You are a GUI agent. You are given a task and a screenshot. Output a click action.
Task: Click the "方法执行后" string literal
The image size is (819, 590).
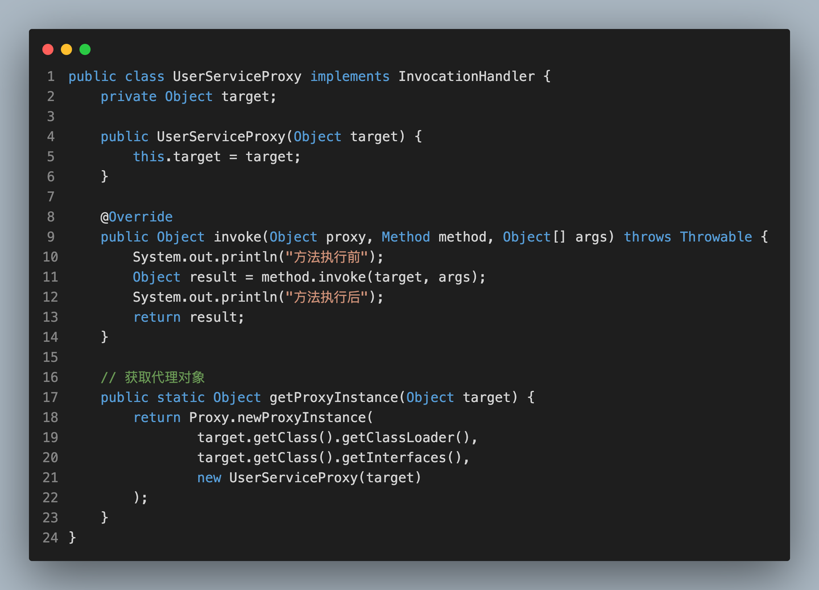[326, 297]
